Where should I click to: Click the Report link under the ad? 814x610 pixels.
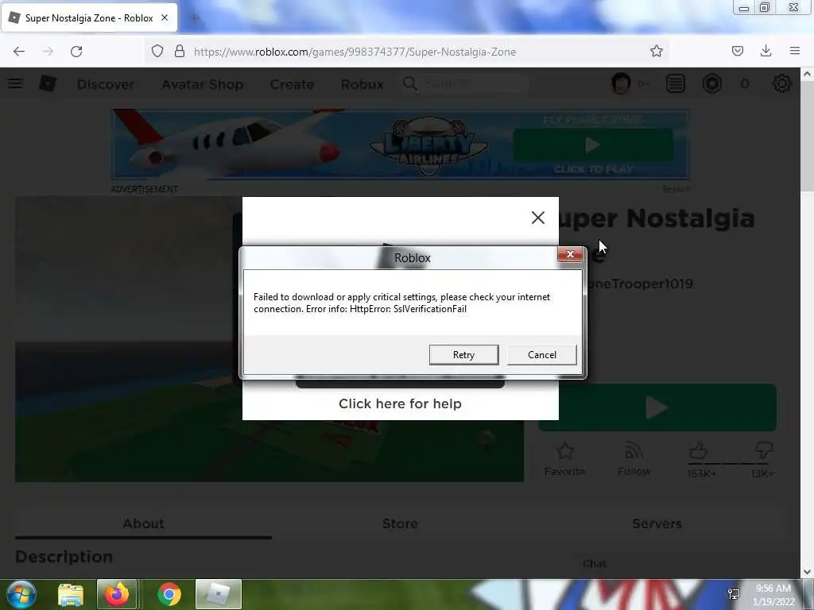click(676, 189)
